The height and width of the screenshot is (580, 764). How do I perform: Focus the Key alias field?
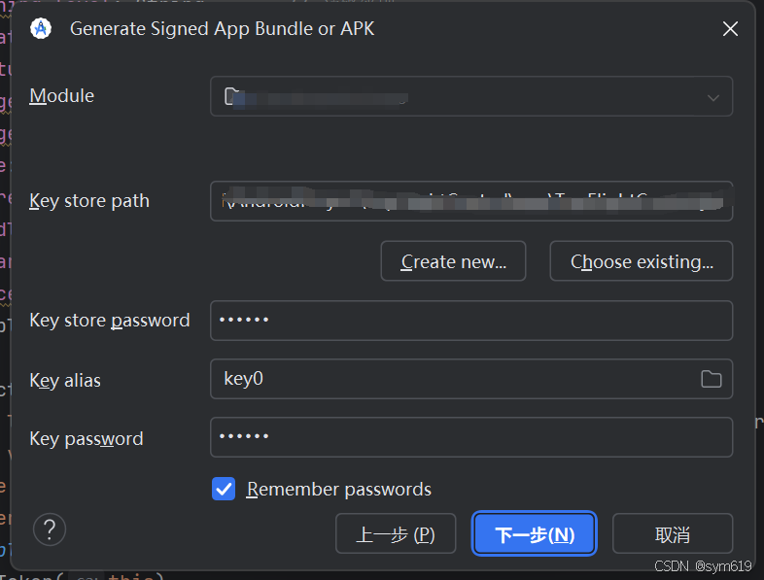point(471,379)
